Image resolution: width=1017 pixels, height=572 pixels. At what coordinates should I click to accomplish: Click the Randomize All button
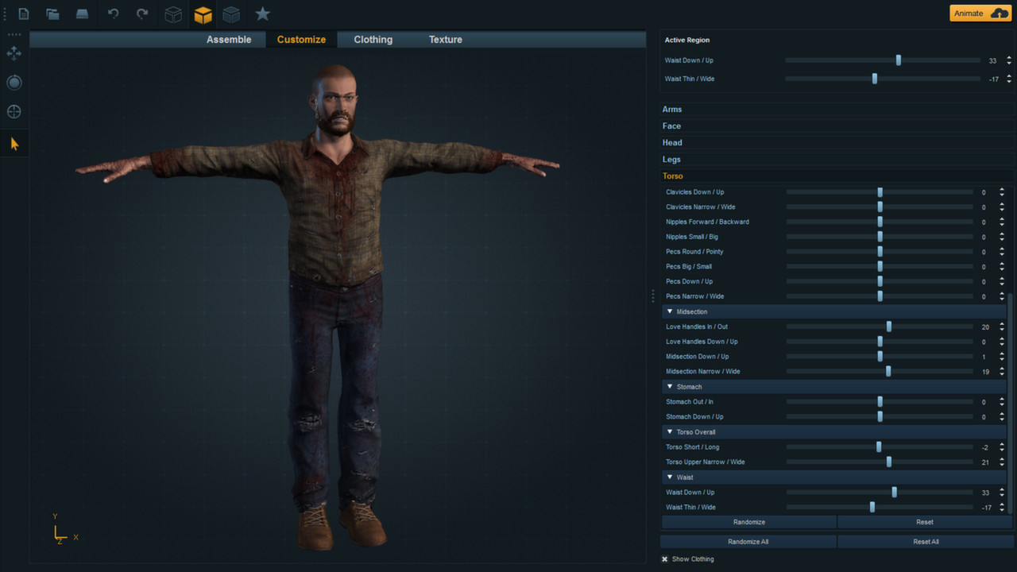[x=748, y=541]
